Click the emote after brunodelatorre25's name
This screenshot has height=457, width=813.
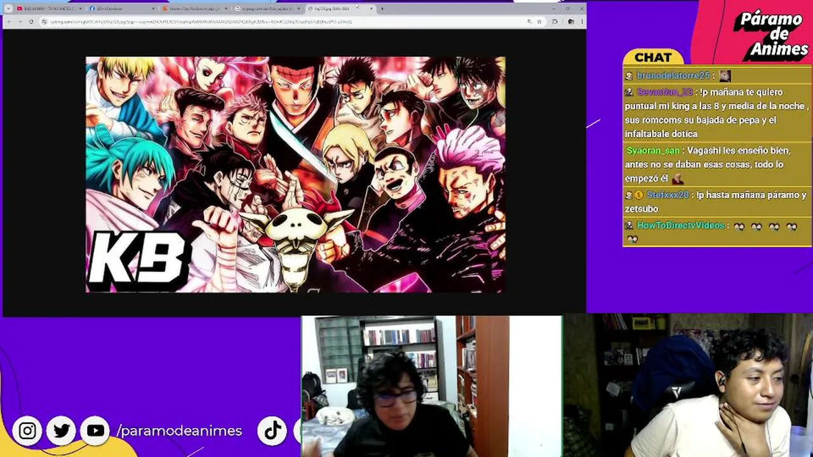[725, 76]
